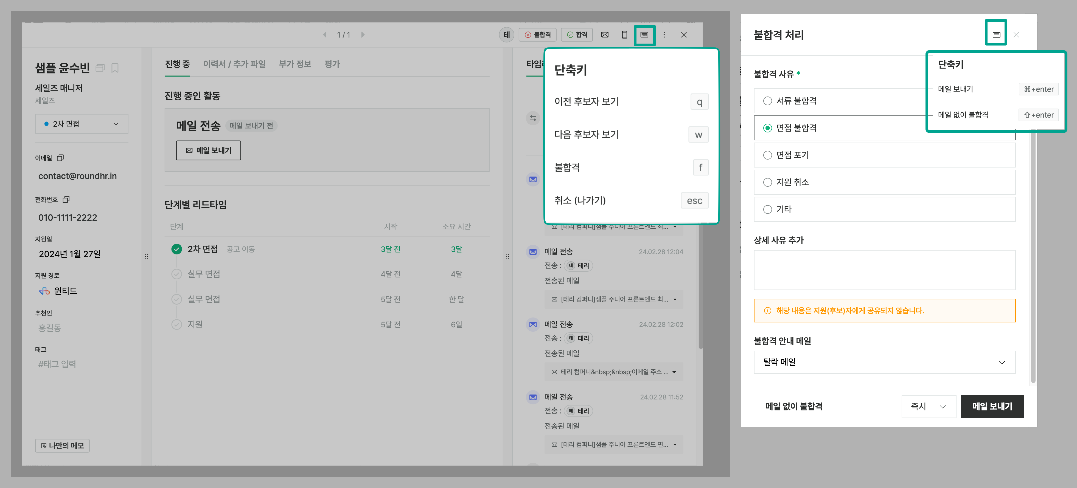Click the black 메일 보내기 submit button
The width and height of the screenshot is (1077, 488).
pyautogui.click(x=992, y=406)
